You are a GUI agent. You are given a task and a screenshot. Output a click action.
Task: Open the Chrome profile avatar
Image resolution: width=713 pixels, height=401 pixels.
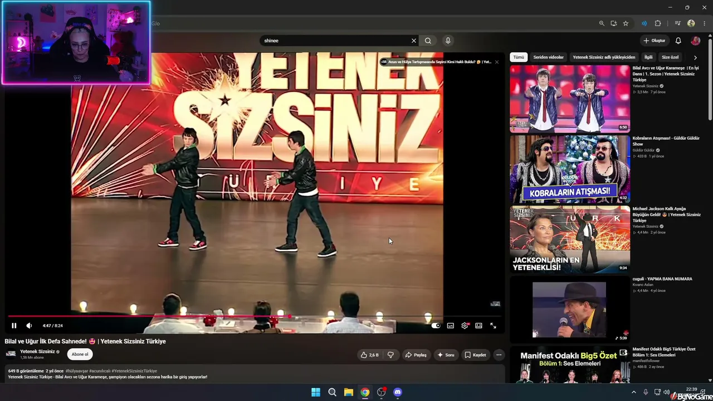[691, 23]
